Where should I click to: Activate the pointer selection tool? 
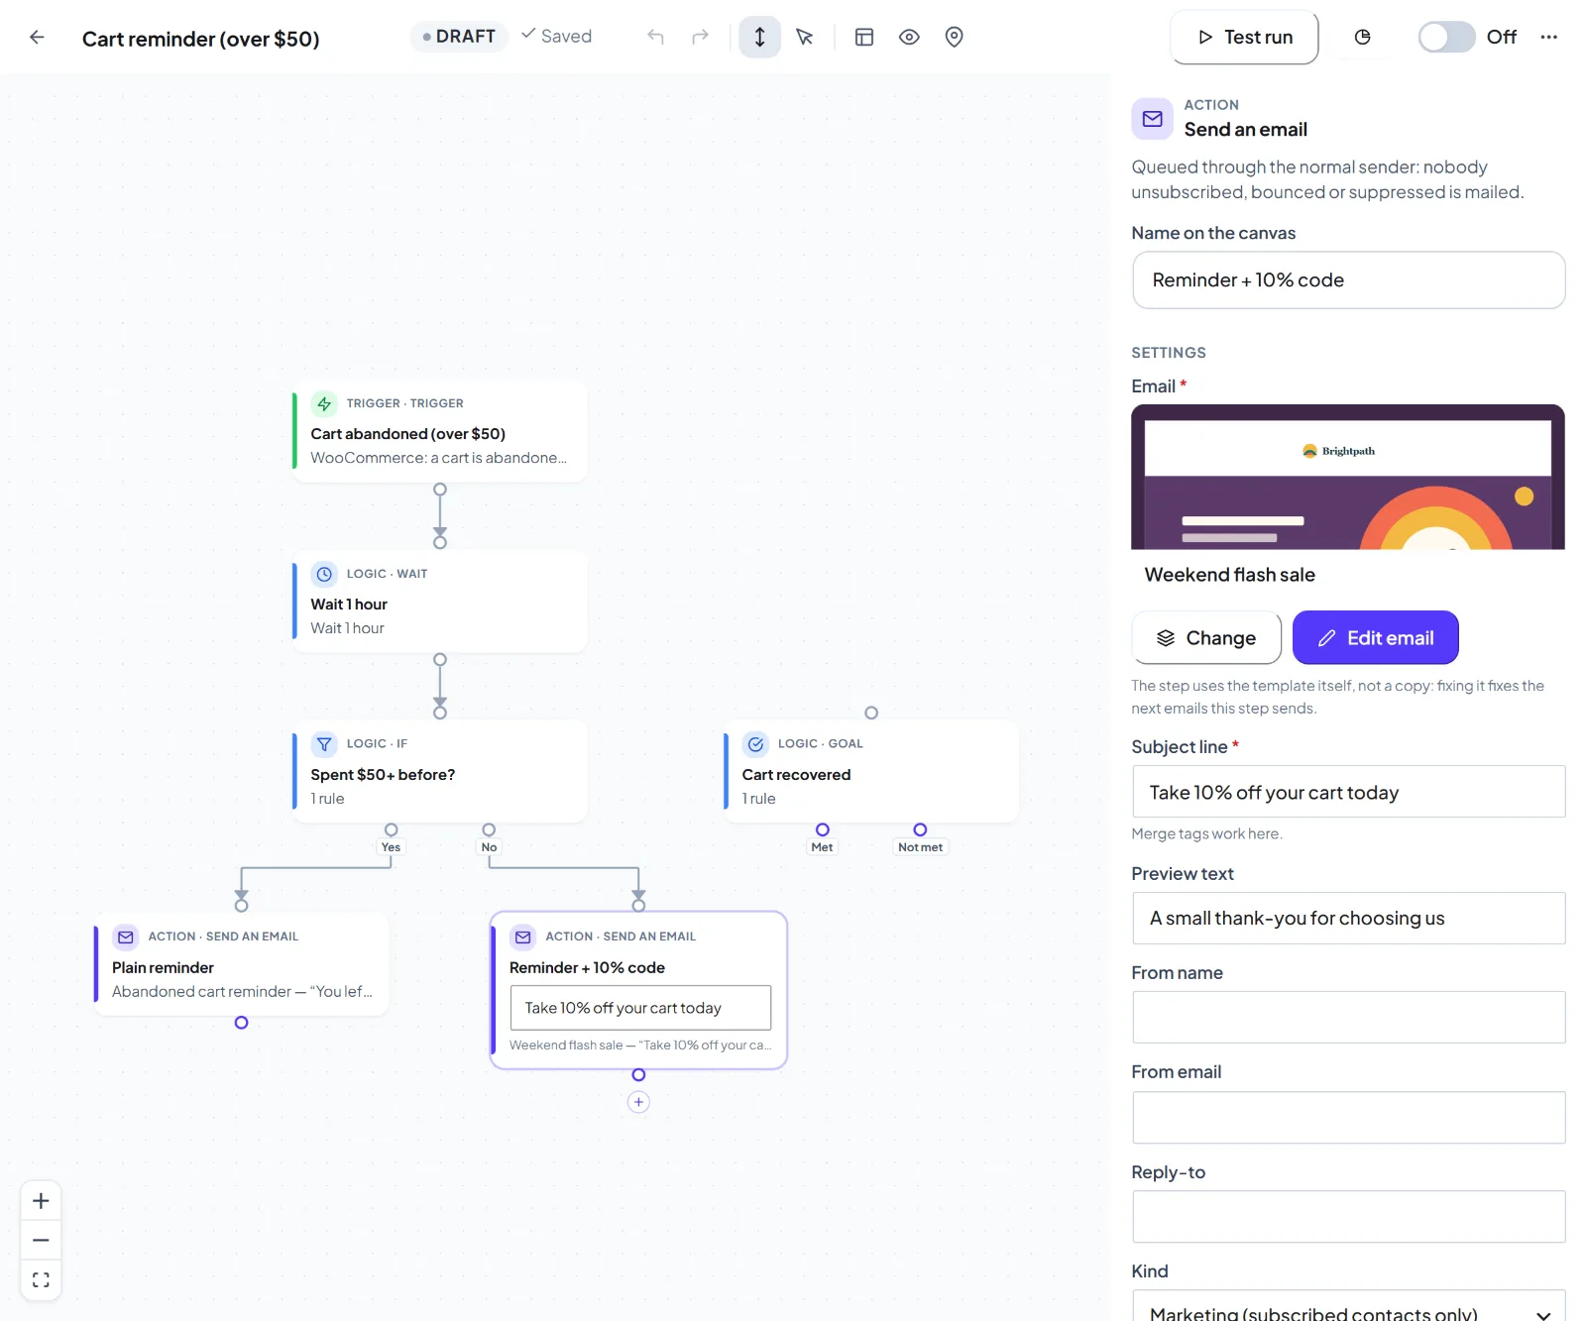pyautogui.click(x=805, y=37)
